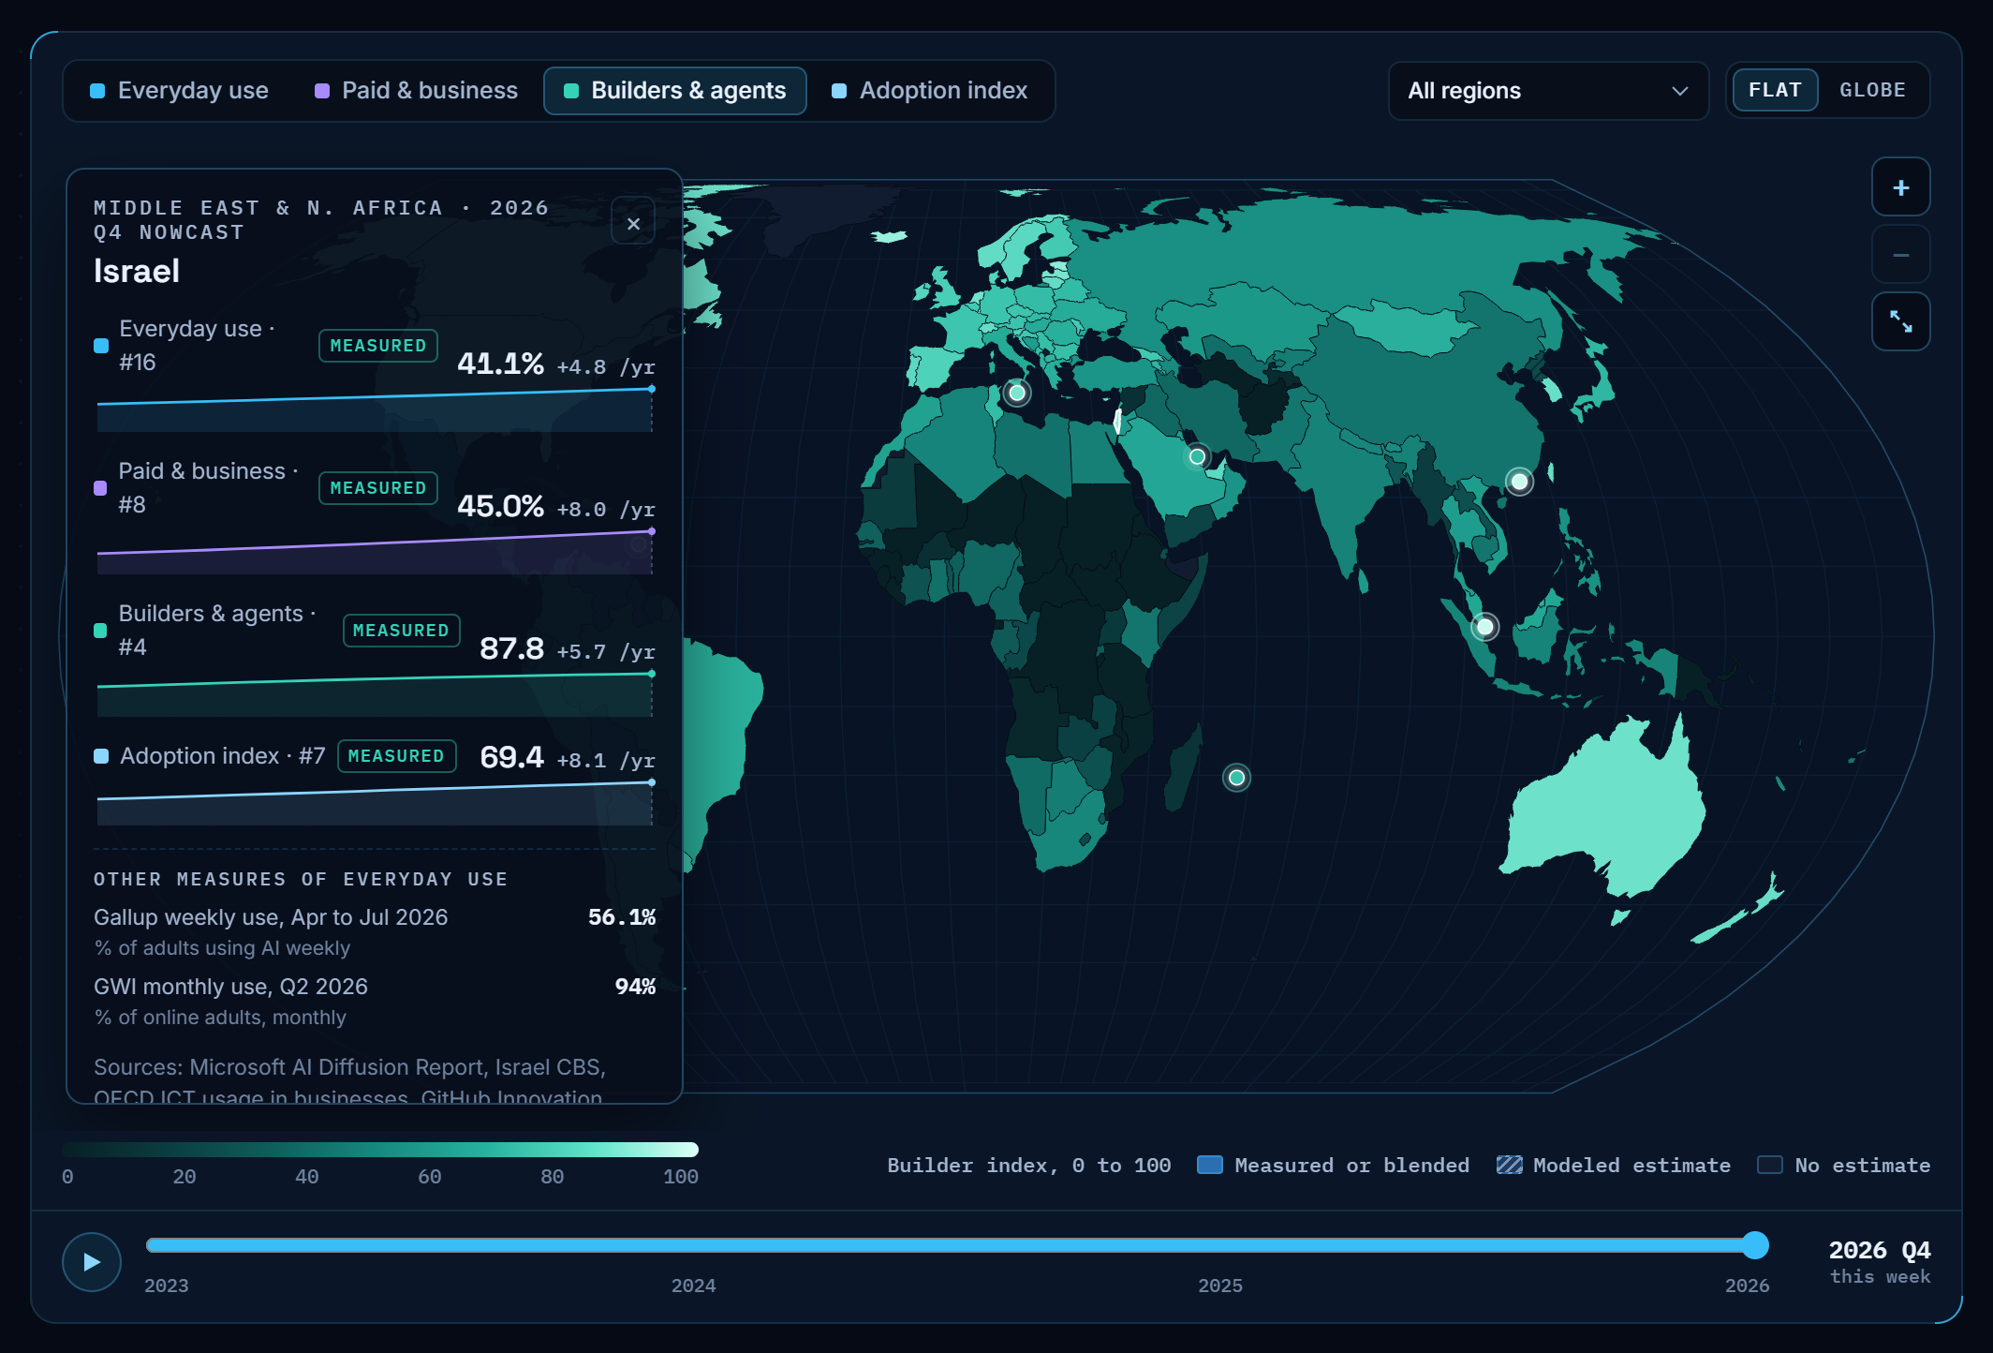Click the GWI monthly use, Q2 2026 row
1993x1353 pixels.
point(375,1001)
